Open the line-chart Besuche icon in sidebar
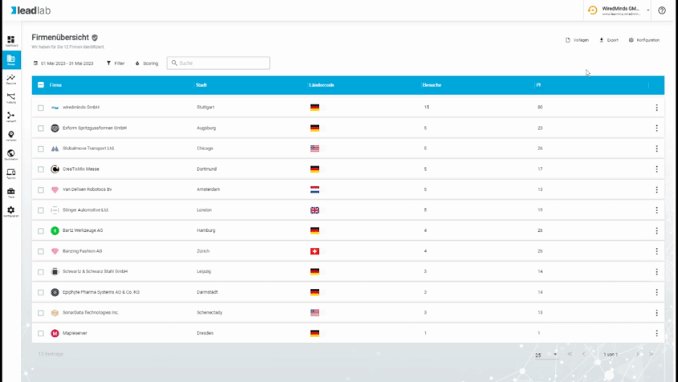The width and height of the screenshot is (678, 382). point(11,79)
